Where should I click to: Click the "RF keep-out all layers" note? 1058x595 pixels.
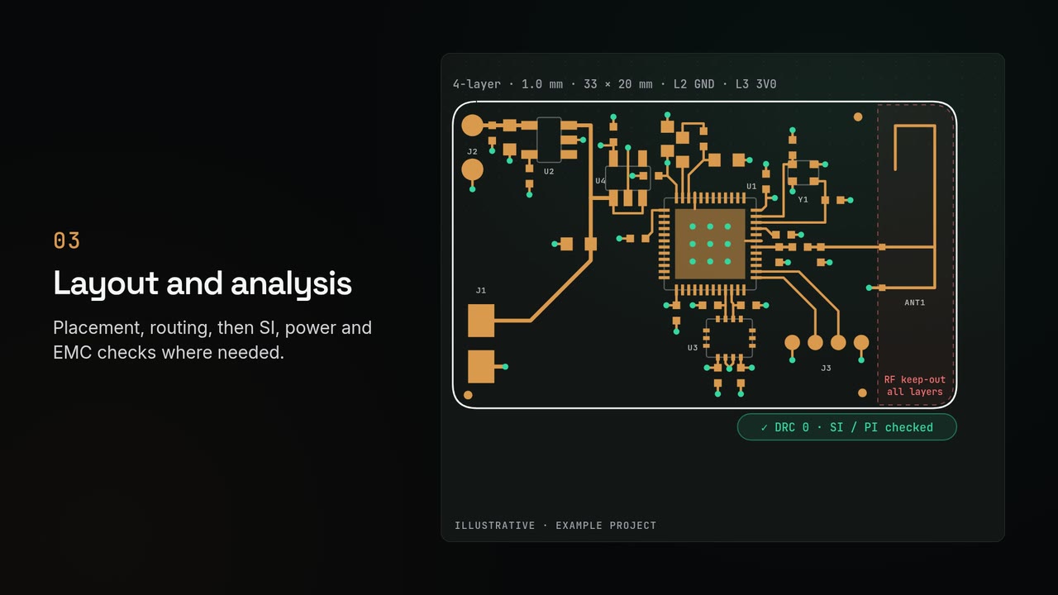click(x=915, y=386)
